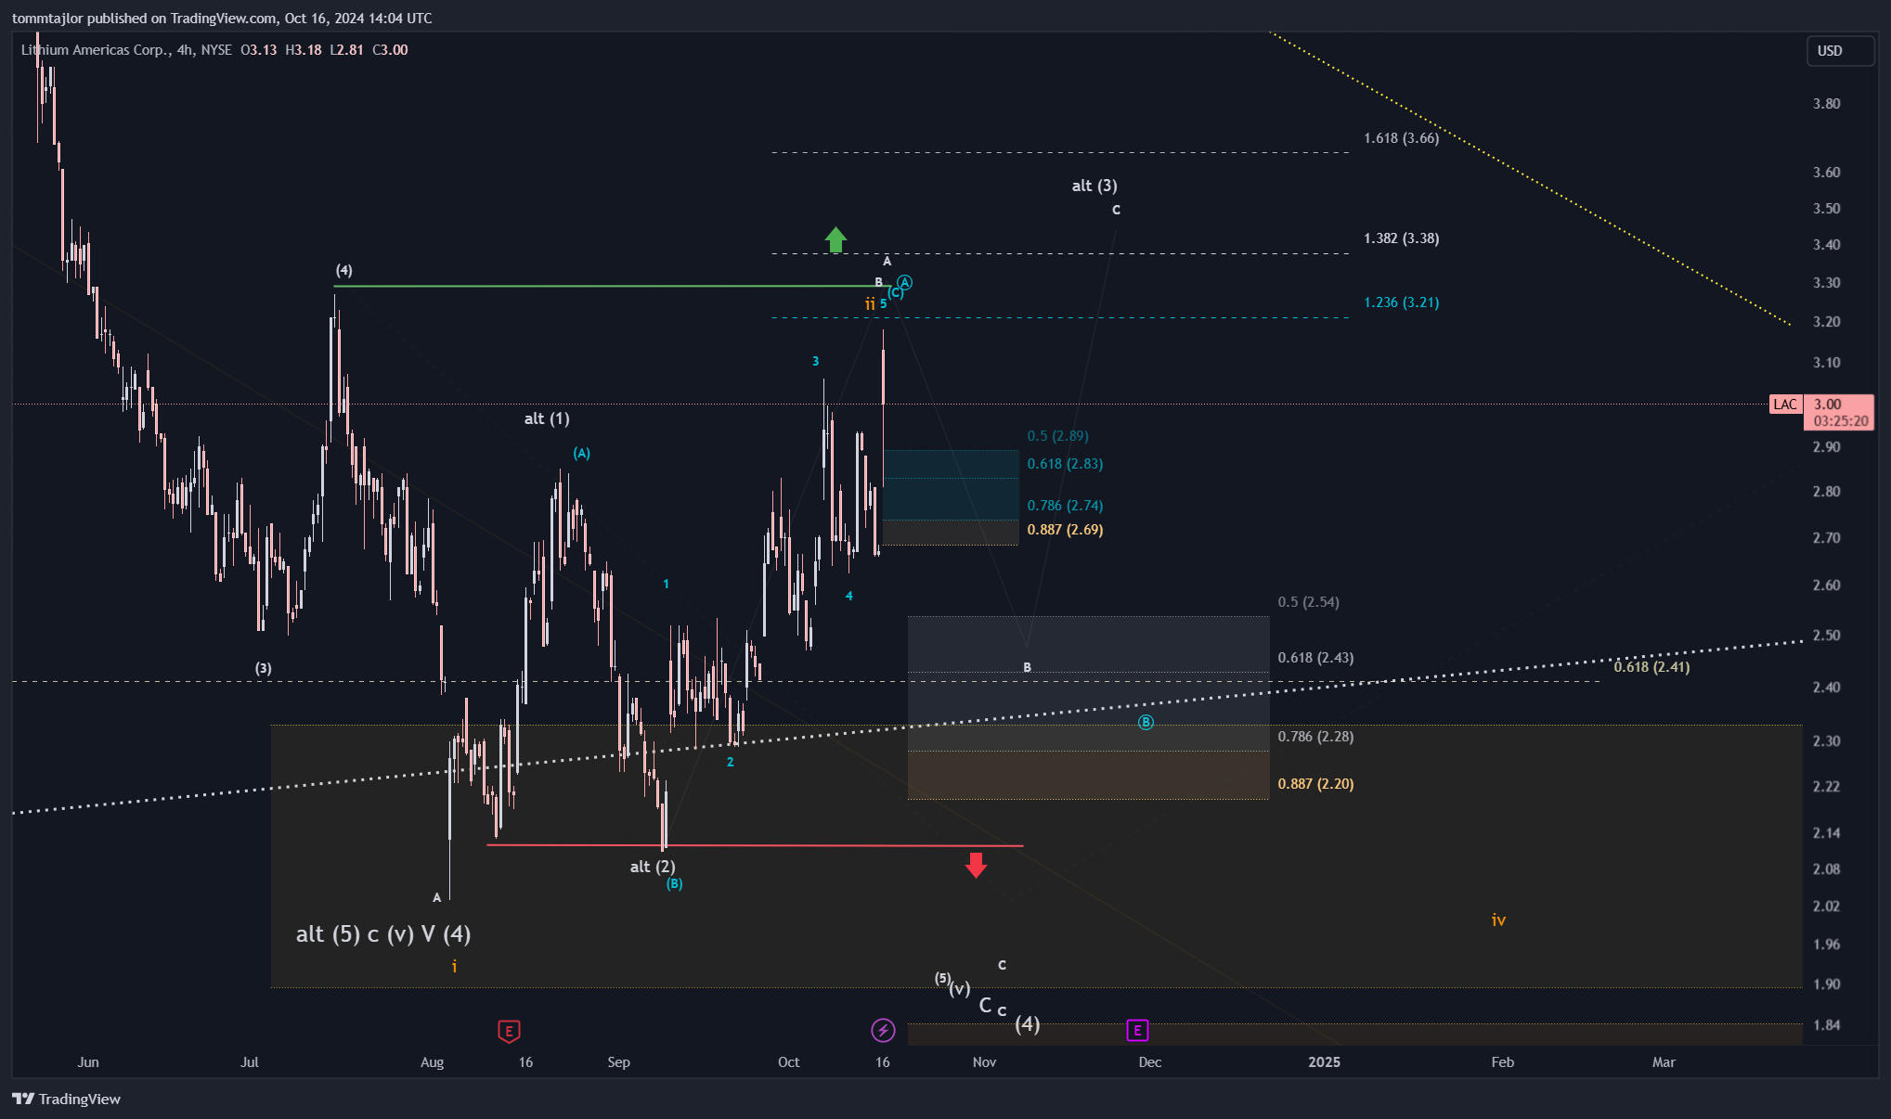Screen dimensions: 1891x1119
Task: Click the 0.887 (2.20) retracement label
Action: coord(1315,784)
